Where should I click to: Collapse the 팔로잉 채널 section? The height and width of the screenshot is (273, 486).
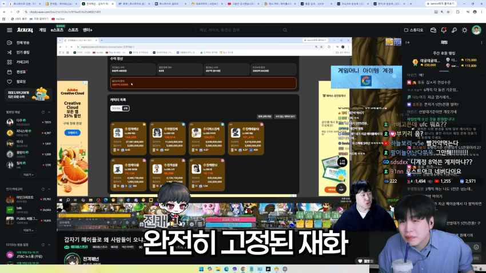49,112
